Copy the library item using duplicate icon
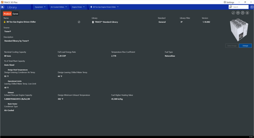 243,13
